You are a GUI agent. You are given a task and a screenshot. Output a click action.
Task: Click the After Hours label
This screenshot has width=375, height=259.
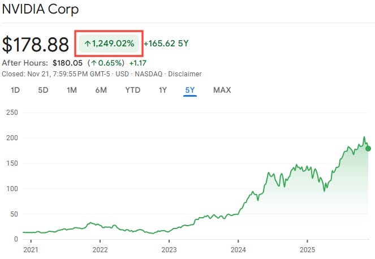[x=25, y=63]
